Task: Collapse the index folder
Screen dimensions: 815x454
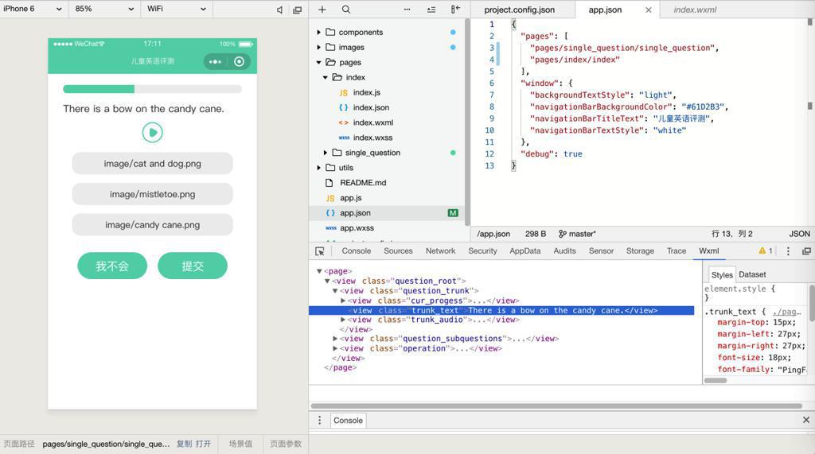Action: [326, 77]
